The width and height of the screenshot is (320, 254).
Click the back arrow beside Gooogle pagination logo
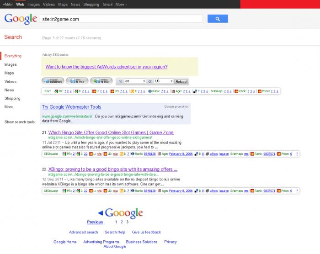[x=101, y=213]
